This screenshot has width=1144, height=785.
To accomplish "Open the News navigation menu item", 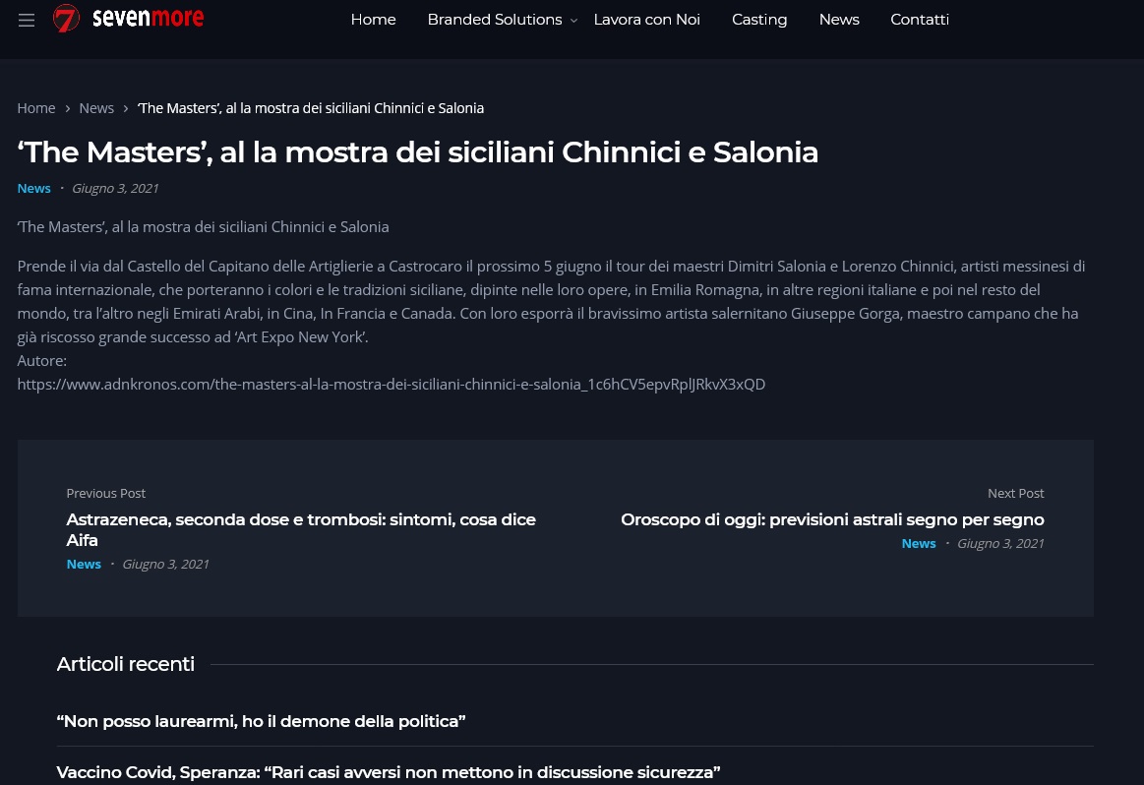I will pyautogui.click(x=838, y=20).
